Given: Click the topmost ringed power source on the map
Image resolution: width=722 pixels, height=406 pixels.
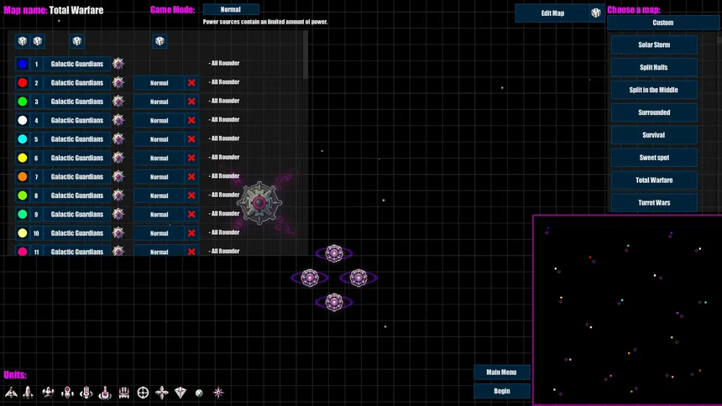Looking at the screenshot, I should [x=334, y=253].
